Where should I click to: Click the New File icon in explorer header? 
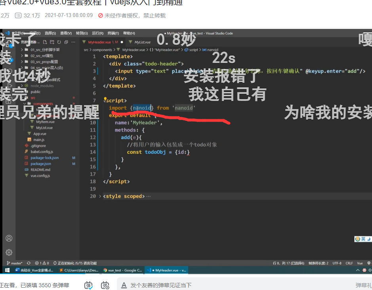(45, 42)
